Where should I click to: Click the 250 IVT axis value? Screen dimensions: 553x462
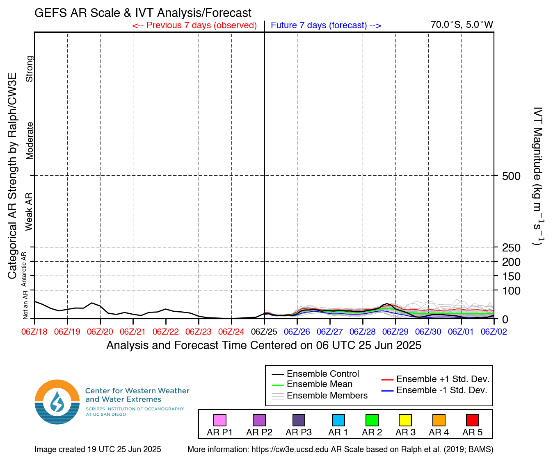point(511,248)
